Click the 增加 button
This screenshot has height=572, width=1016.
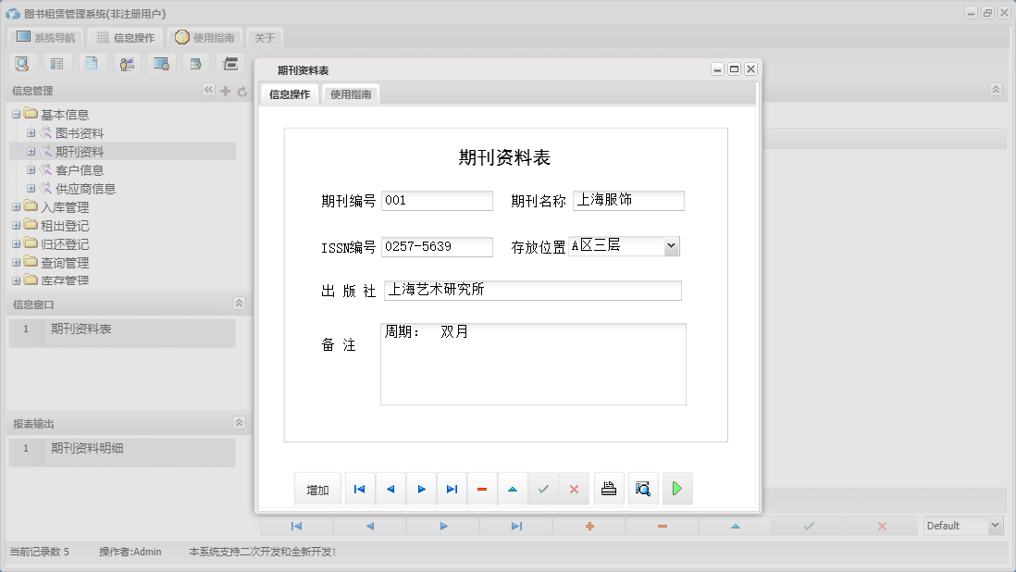[317, 488]
